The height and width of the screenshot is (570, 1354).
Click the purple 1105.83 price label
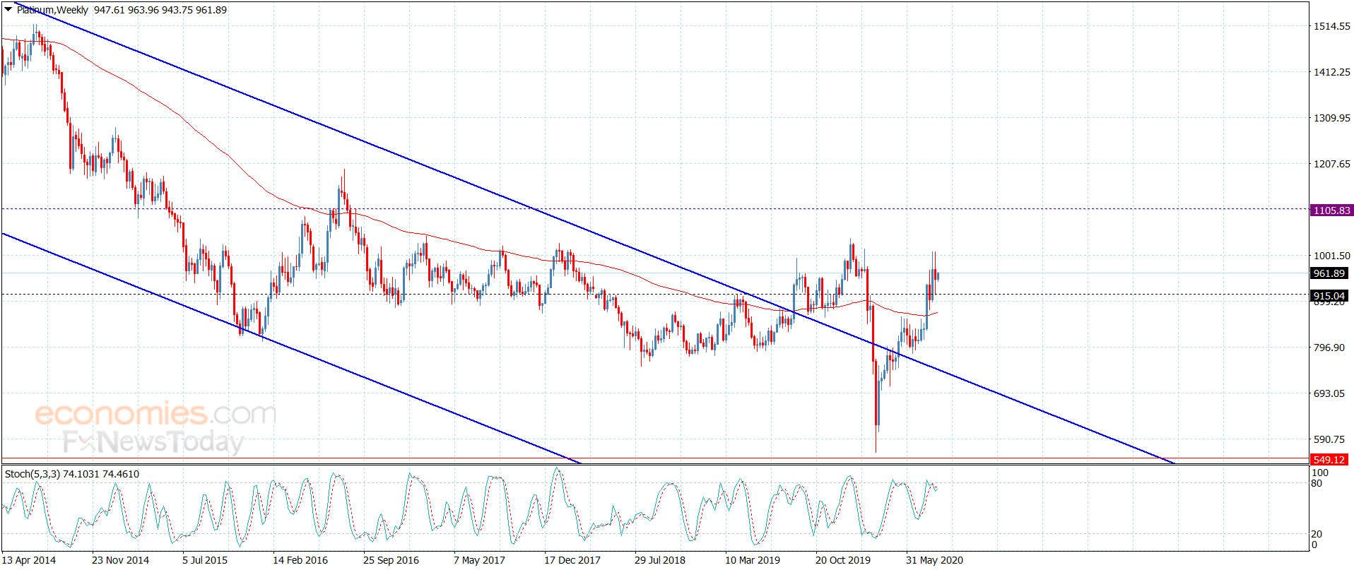pos(1331,210)
